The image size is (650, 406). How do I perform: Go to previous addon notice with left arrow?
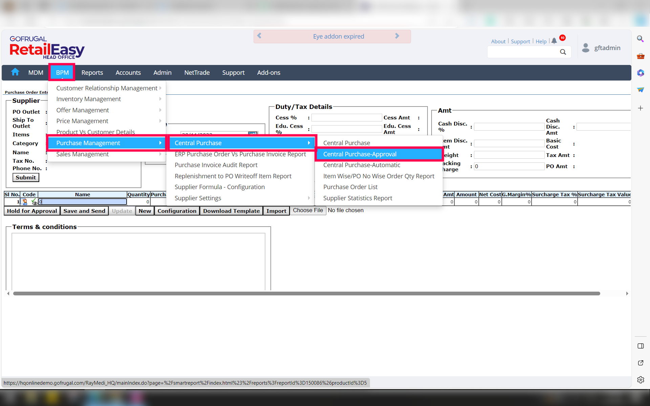(x=259, y=36)
